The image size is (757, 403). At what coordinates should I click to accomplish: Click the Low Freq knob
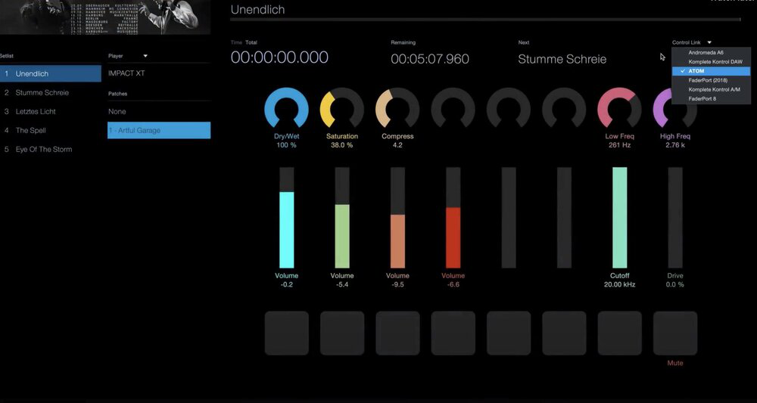point(619,108)
